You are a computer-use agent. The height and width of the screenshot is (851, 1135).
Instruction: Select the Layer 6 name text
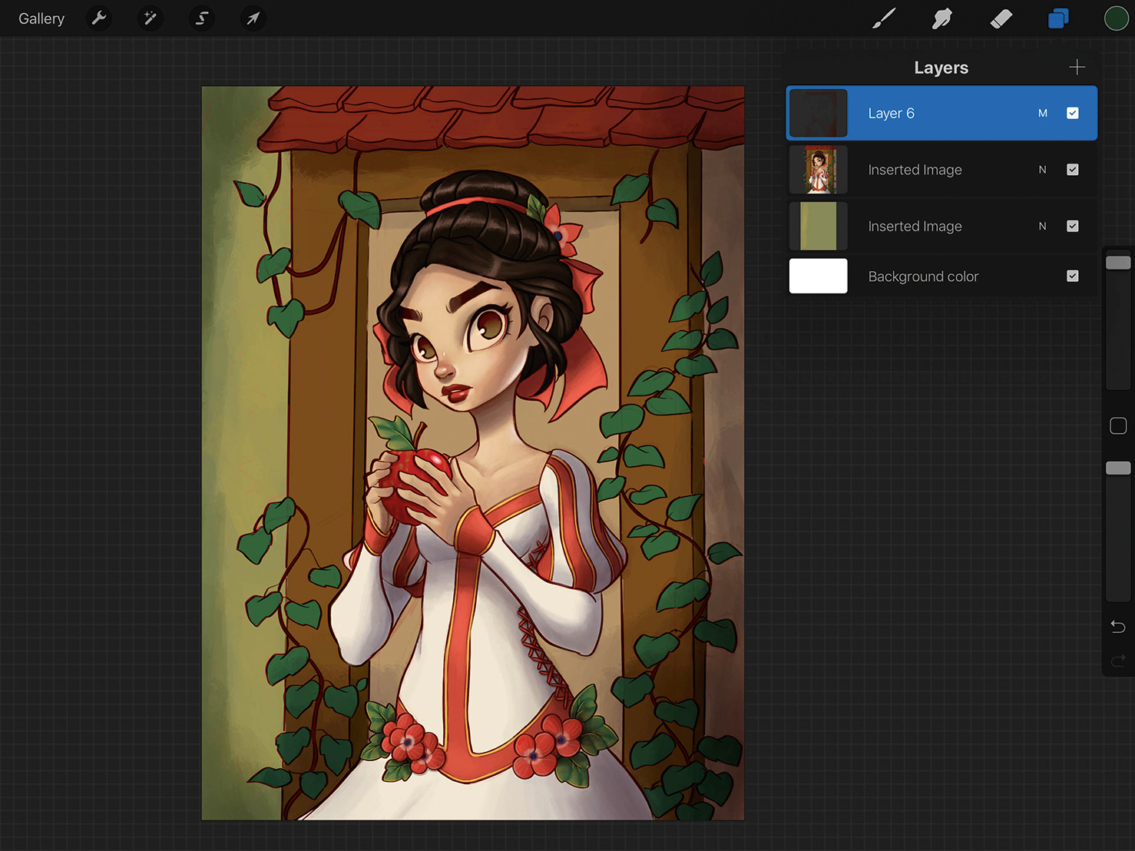(x=891, y=113)
